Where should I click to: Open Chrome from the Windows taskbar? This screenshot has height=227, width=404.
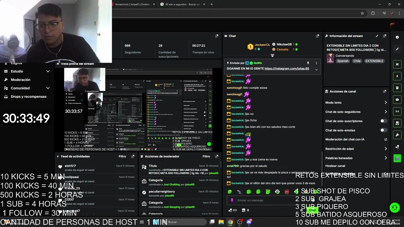[230, 222]
